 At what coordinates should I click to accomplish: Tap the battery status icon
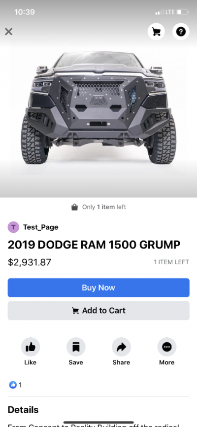tap(183, 12)
